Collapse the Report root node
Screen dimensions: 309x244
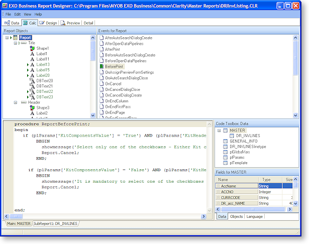(8, 38)
